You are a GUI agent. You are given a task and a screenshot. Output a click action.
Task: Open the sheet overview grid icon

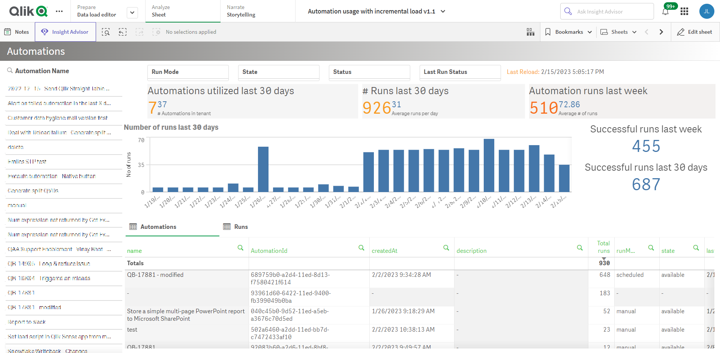coord(530,32)
